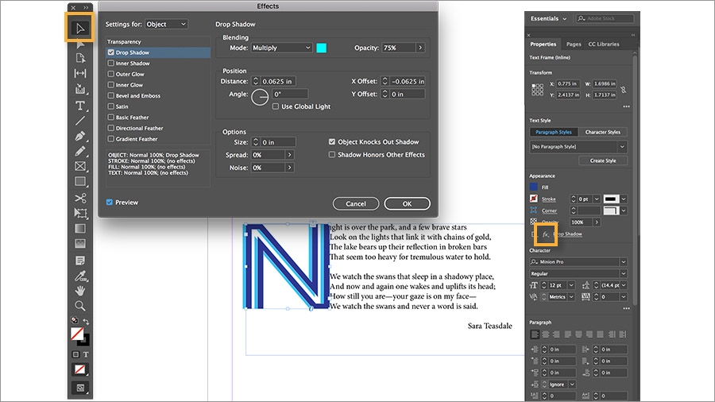Viewport: 715px width, 402px height.
Task: Open the Blending Mode Multiply dropdown
Action: click(281, 48)
